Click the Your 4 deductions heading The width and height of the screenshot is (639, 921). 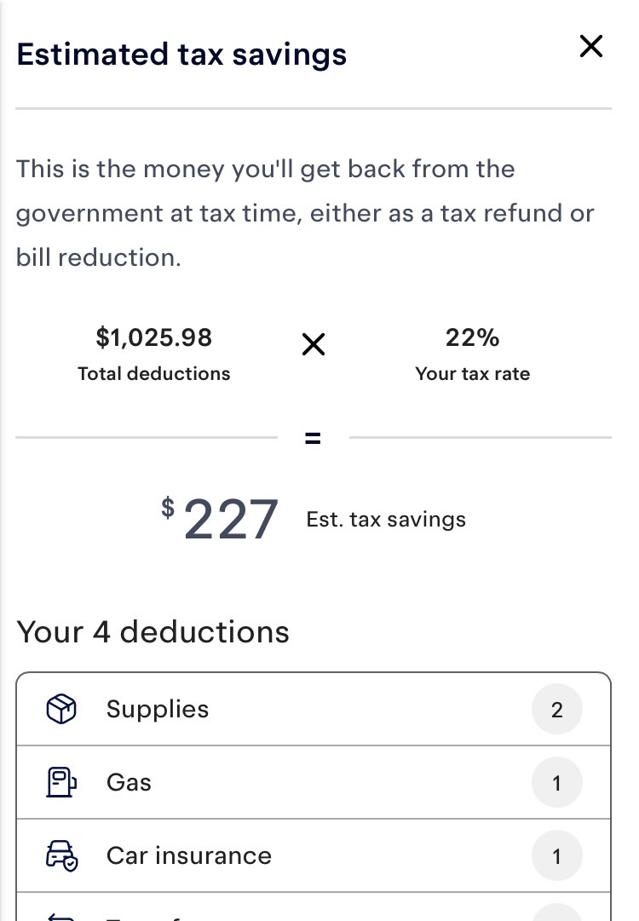(x=153, y=632)
